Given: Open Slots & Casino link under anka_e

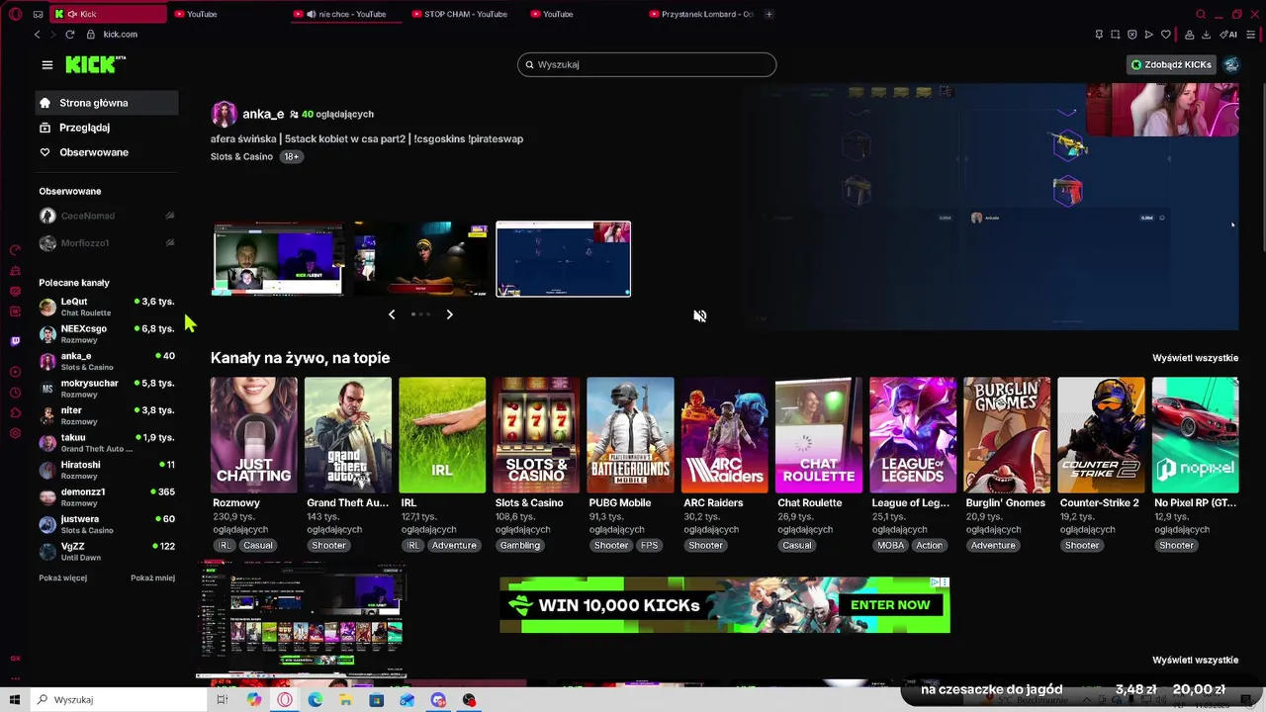Looking at the screenshot, I should tap(241, 156).
